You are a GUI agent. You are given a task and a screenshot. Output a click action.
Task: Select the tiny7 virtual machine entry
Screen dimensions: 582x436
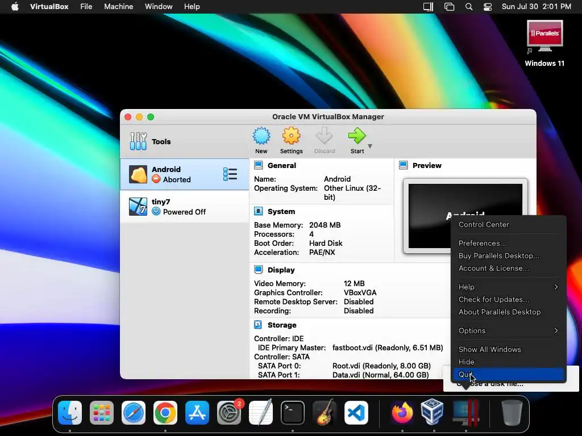185,207
